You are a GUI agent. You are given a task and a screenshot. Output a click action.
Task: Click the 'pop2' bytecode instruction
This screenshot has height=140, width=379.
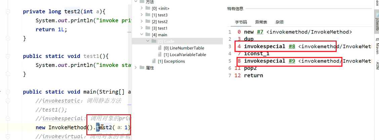(250, 68)
